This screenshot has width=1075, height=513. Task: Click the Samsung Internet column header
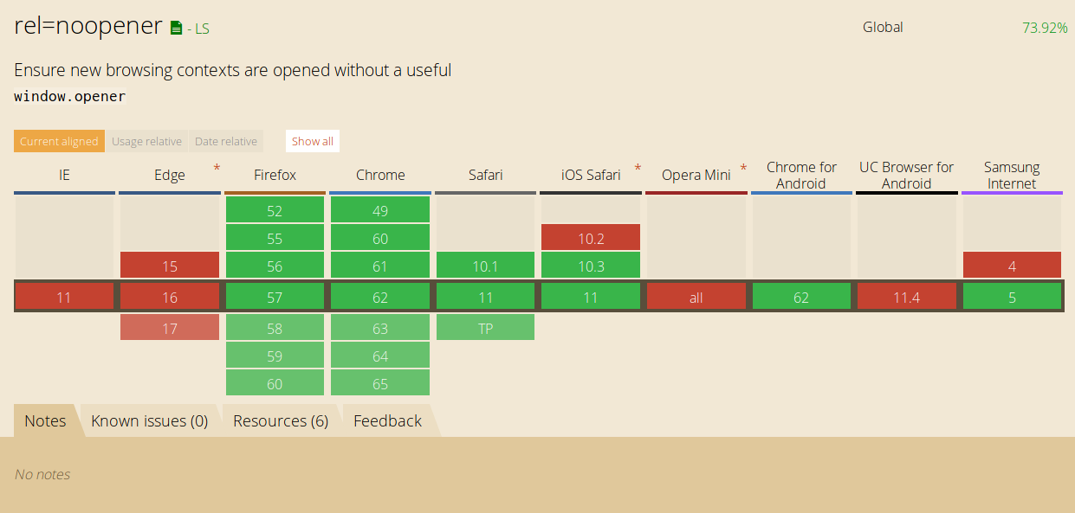pos(1012,176)
